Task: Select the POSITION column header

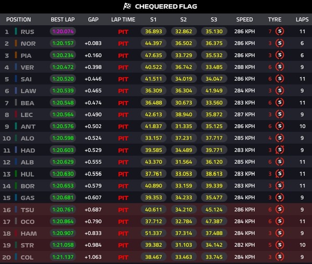Action: pos(19,19)
